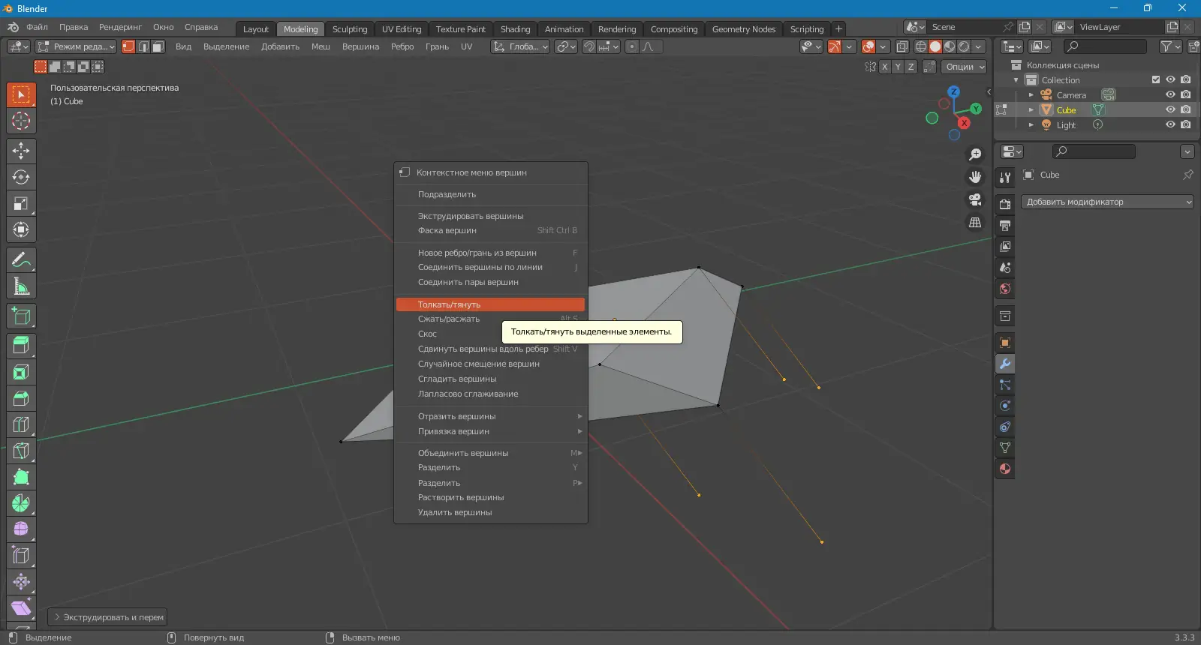Open the Options button in viewport header
This screenshot has height=645, width=1201.
[965, 67]
